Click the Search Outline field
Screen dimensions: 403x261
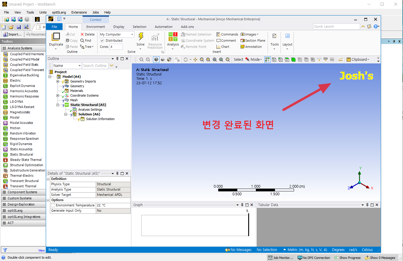[x=95, y=66]
